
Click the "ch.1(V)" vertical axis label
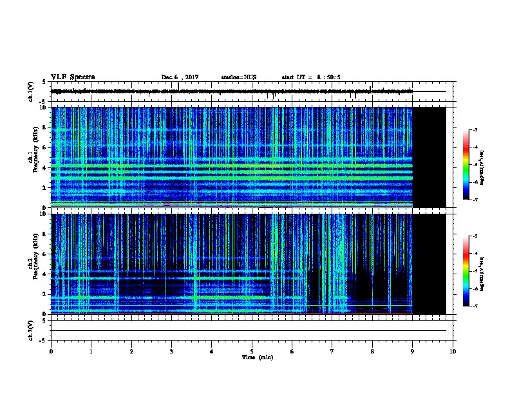tap(30, 91)
